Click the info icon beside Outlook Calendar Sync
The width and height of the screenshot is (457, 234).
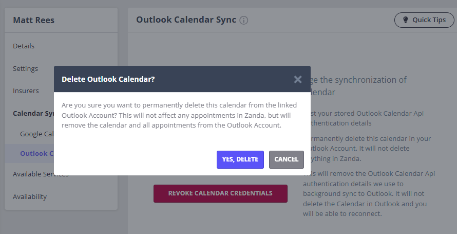(x=244, y=21)
